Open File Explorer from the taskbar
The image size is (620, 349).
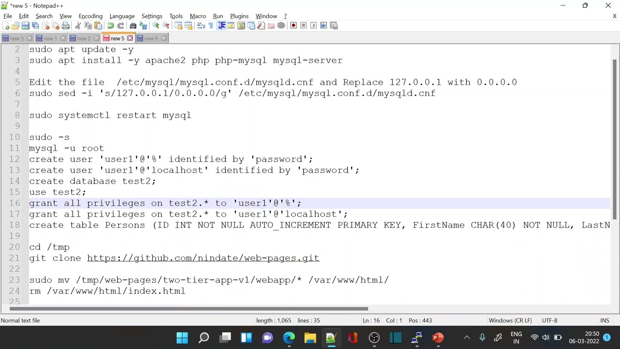pos(310,338)
